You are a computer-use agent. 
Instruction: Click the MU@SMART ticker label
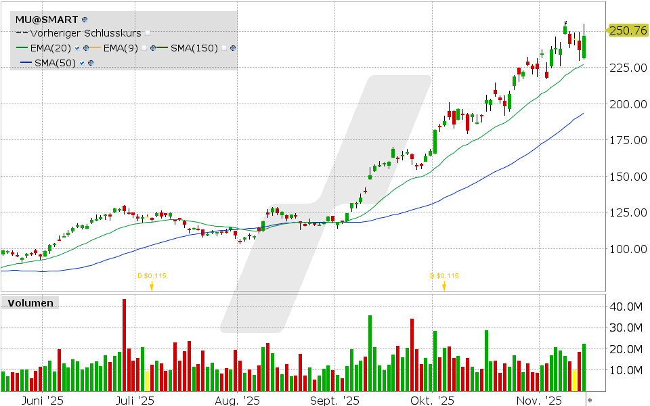46,19
